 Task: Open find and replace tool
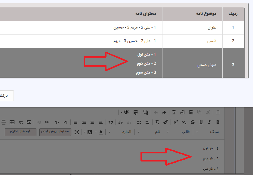(x=146, y=113)
